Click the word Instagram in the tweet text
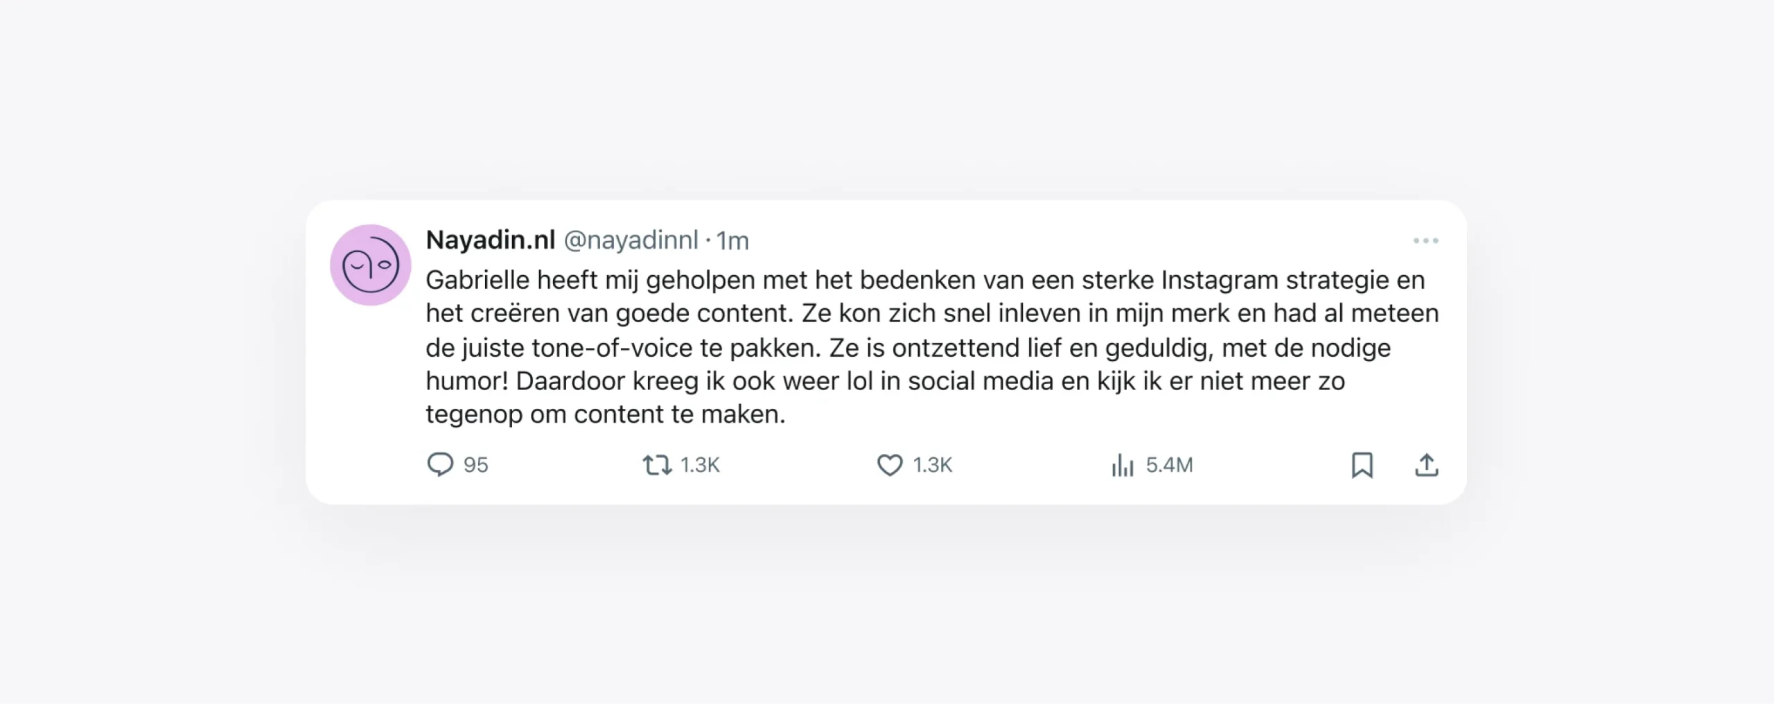Viewport: 1774px width, 704px height. (1220, 280)
